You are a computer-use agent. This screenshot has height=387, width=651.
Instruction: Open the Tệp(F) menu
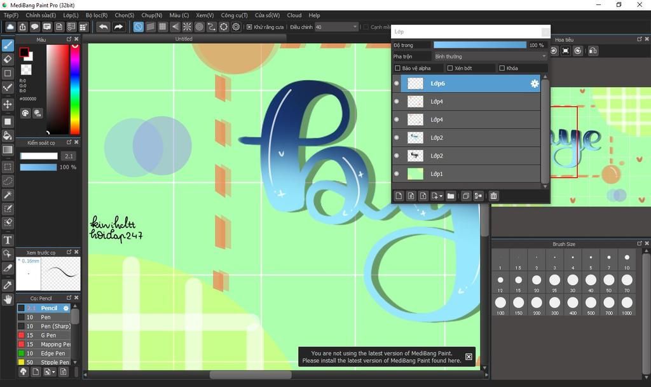click(11, 15)
